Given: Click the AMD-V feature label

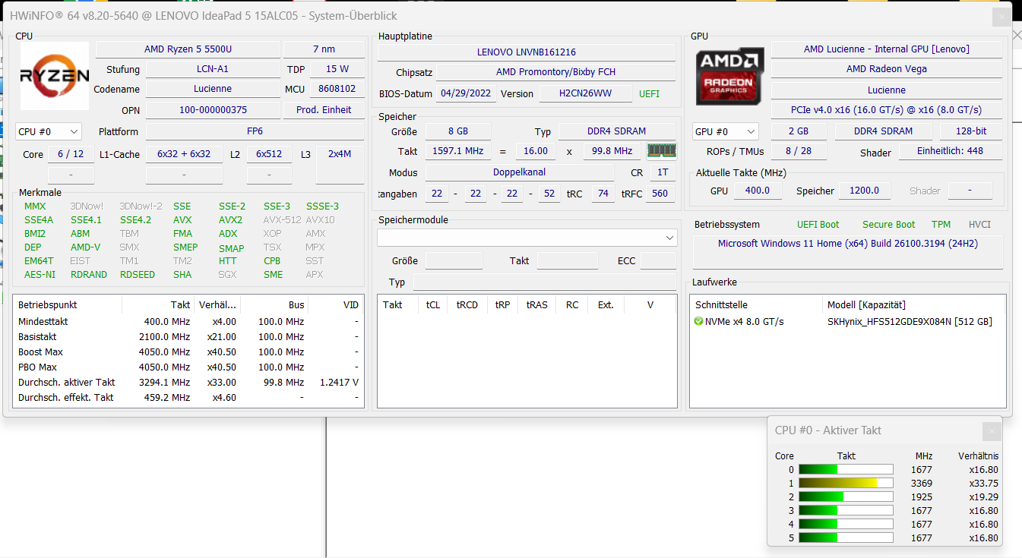Looking at the screenshot, I should coord(85,247).
